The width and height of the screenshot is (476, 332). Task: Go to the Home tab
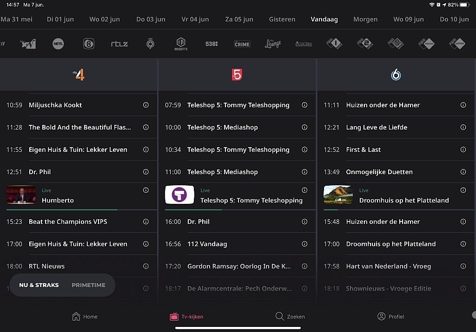(x=85, y=317)
